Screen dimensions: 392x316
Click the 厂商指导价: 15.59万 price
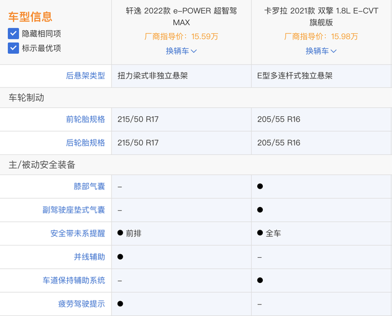tap(181, 37)
